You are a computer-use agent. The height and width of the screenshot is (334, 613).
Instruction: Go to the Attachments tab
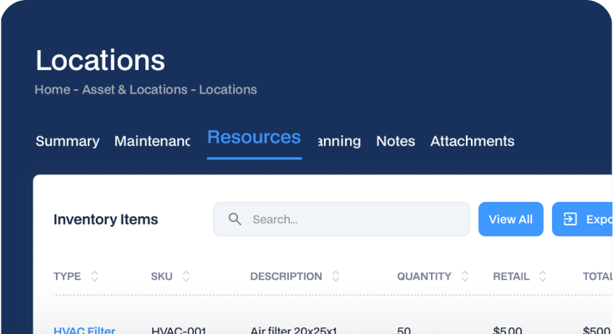coord(472,141)
